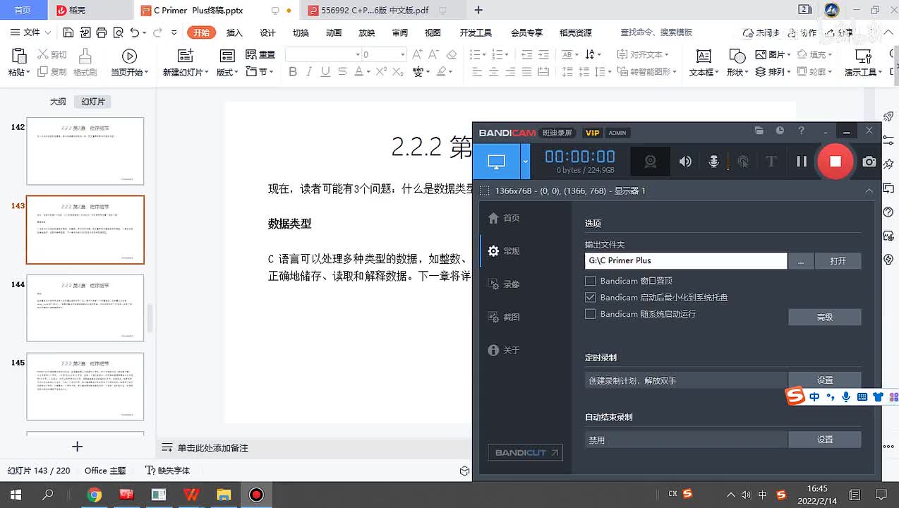Click Bandicam webcam overlay icon
This screenshot has width=899, height=508.
coord(650,162)
